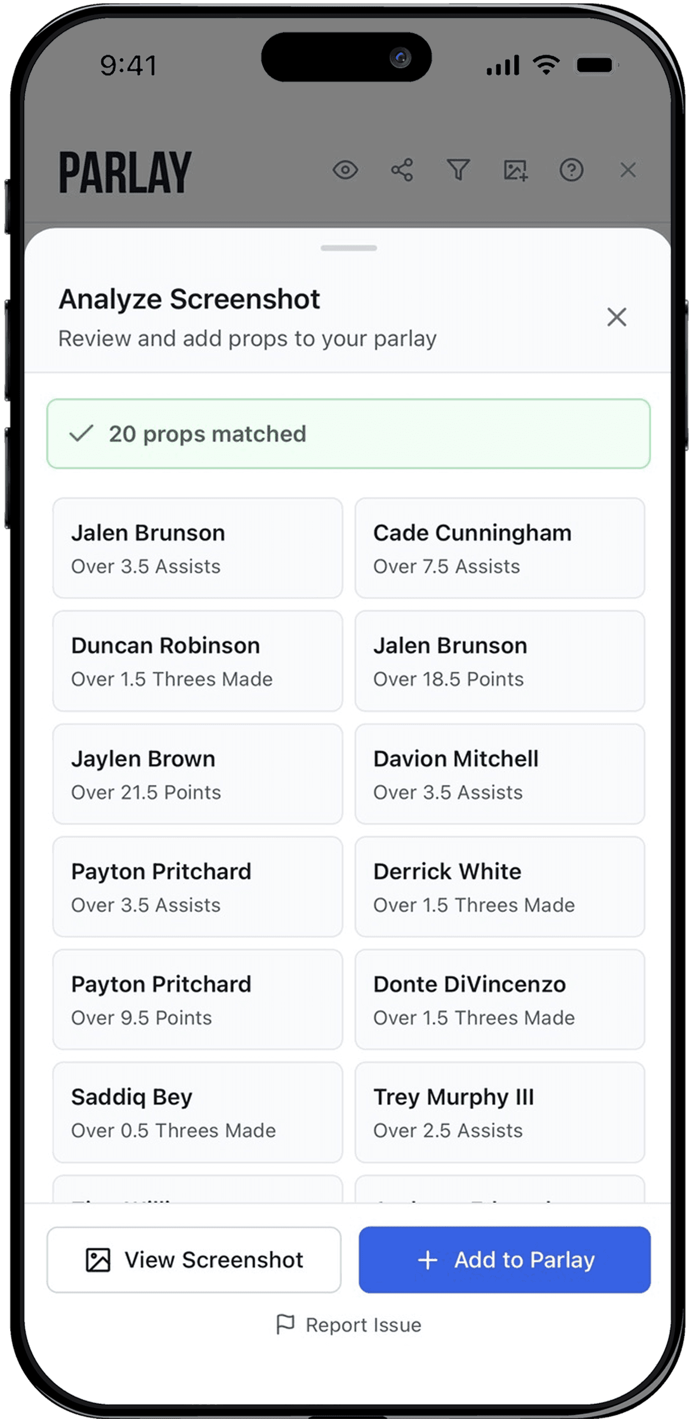Click the Report Issue link

click(348, 1324)
